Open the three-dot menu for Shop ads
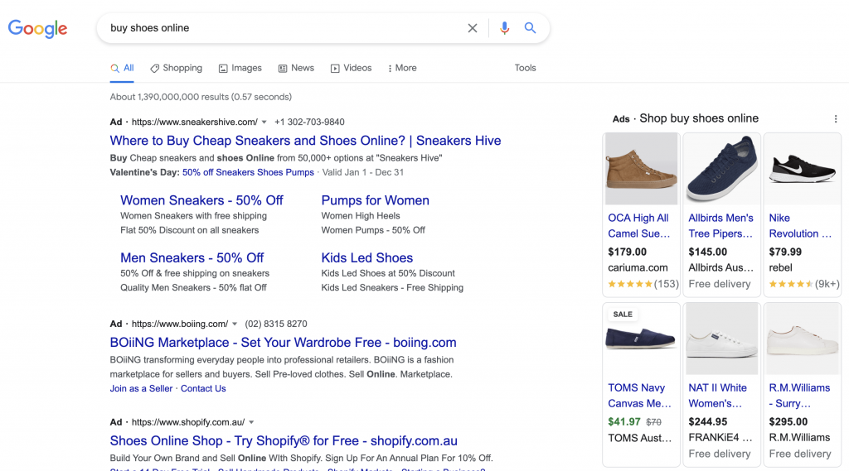849x471 pixels. click(x=836, y=119)
